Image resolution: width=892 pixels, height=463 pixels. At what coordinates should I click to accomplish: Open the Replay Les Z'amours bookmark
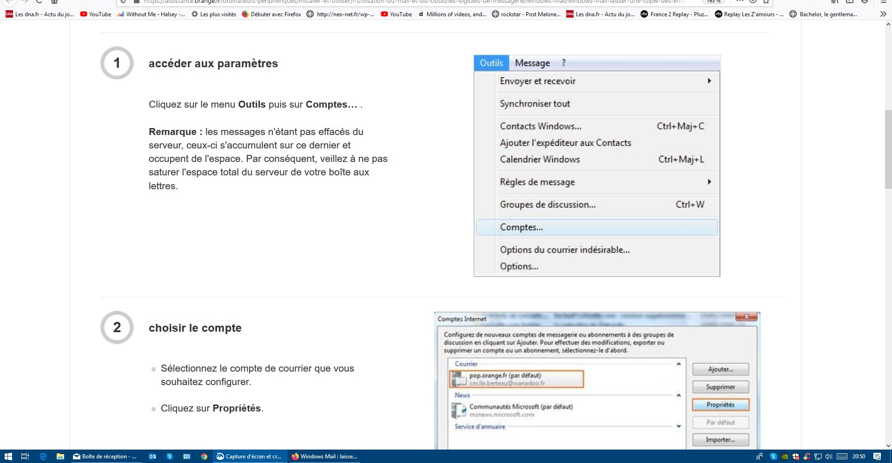[749, 14]
